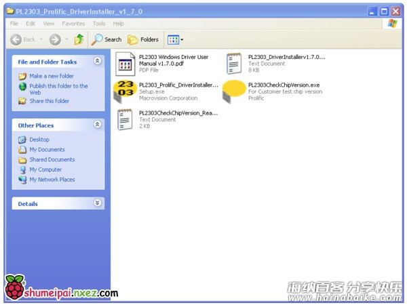Click file name PL2303 Windows Driver User Manual v1.7.0.pdf
The width and height of the screenshot is (407, 305).
pyautogui.click(x=174, y=60)
